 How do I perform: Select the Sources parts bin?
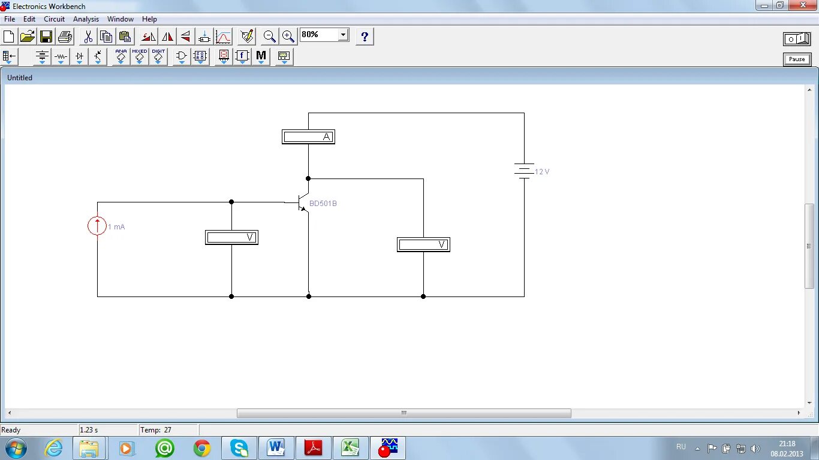(41, 56)
